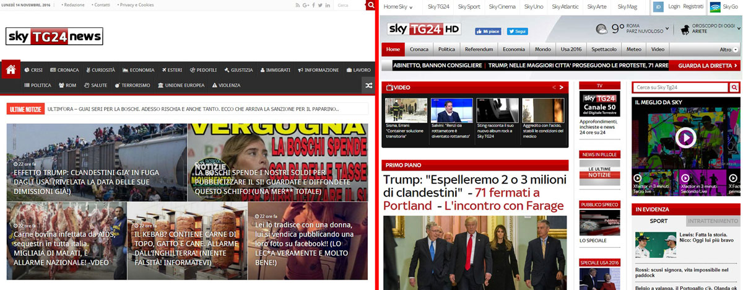This screenshot has height=290, width=743.
Task: Select the Usa 2016 tab
Action: tap(571, 49)
